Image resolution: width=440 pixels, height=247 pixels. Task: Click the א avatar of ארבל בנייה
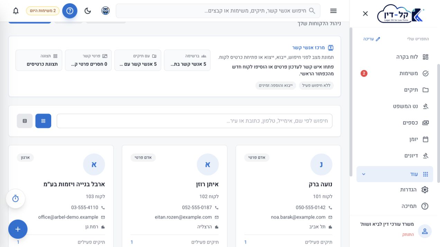point(94,165)
